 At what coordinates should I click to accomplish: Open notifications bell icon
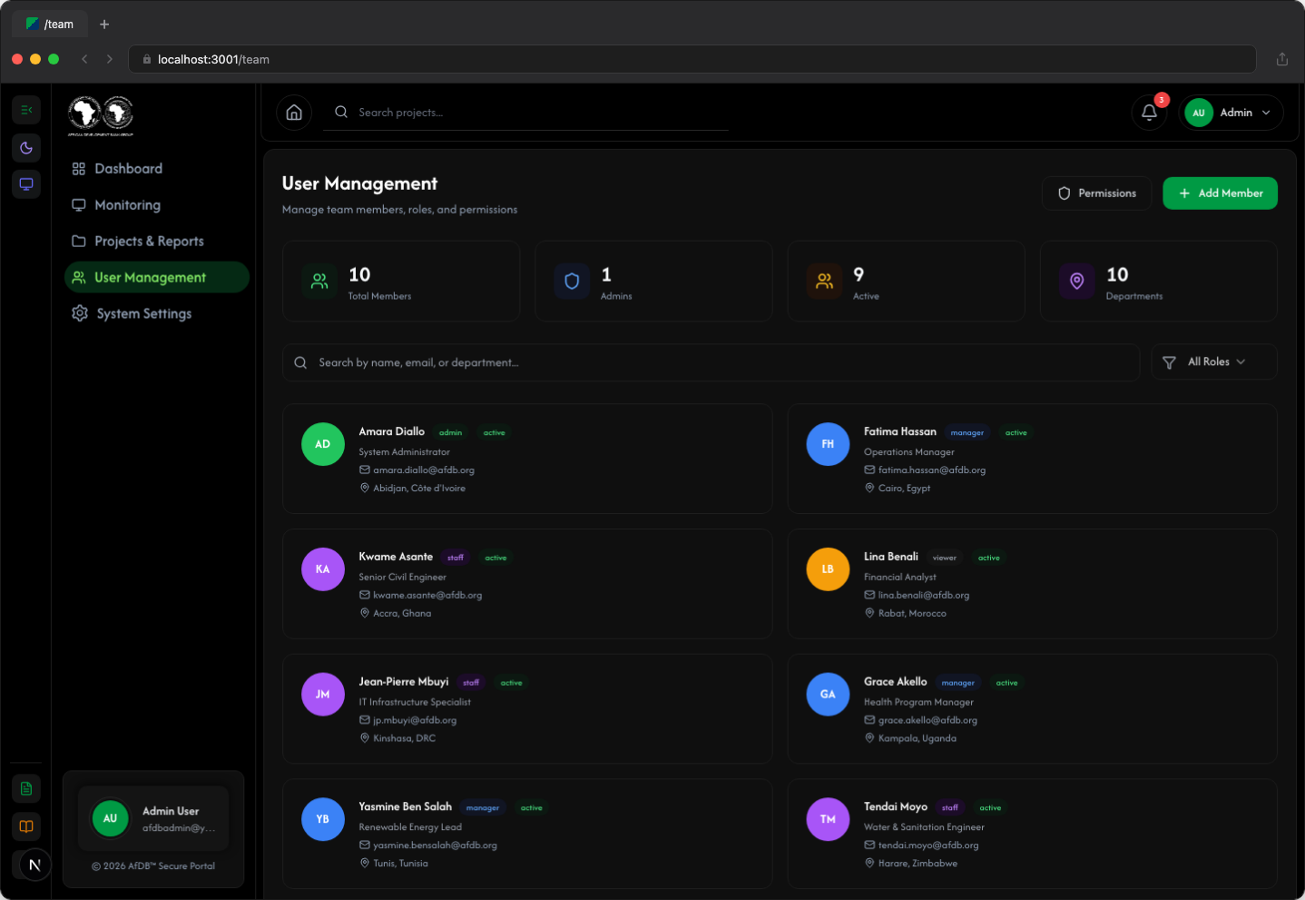coord(1149,113)
